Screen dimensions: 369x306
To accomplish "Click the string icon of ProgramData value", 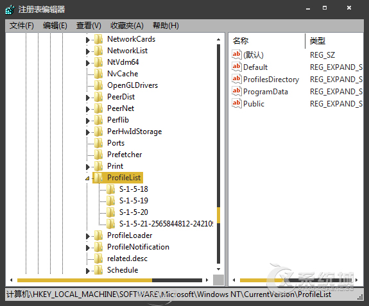I will 237,91.
